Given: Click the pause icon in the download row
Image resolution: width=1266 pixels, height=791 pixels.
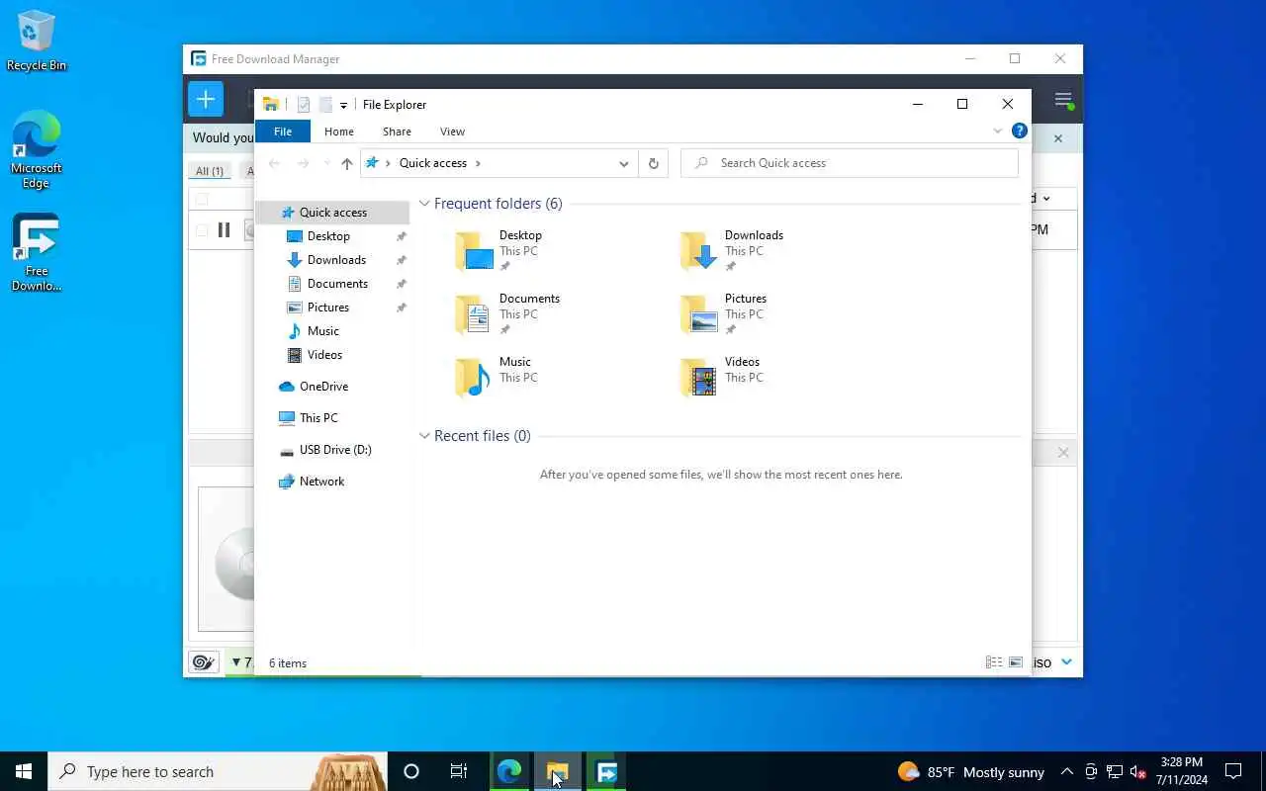Looking at the screenshot, I should click(224, 230).
